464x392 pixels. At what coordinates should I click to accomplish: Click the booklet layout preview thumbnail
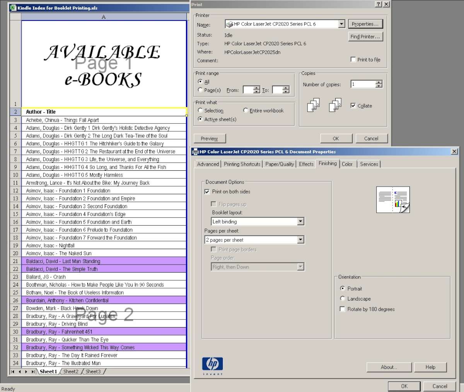(393, 200)
